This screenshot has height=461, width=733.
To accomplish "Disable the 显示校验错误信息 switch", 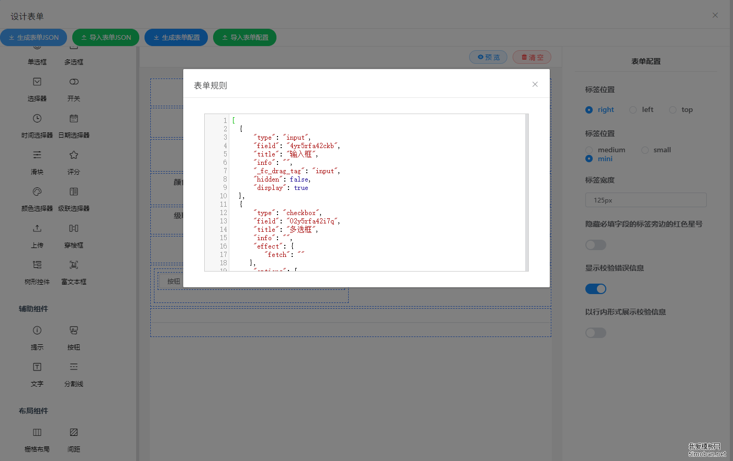I will 595,288.
